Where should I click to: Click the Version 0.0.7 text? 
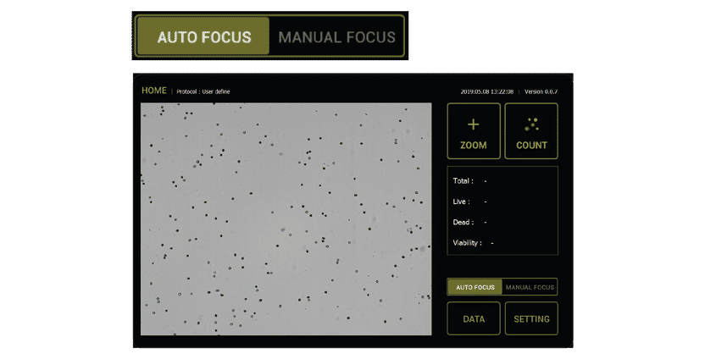click(541, 91)
